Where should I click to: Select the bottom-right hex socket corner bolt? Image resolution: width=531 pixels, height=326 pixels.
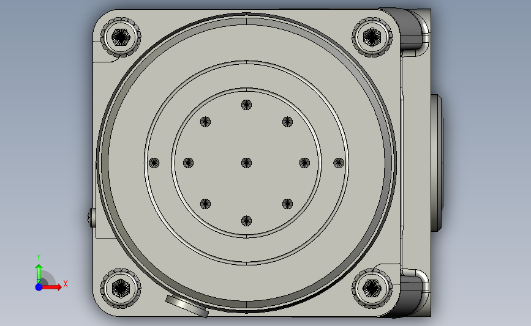tap(372, 288)
